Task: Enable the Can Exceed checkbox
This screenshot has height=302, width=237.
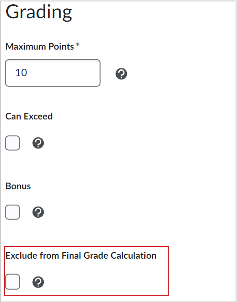Action: [12, 143]
